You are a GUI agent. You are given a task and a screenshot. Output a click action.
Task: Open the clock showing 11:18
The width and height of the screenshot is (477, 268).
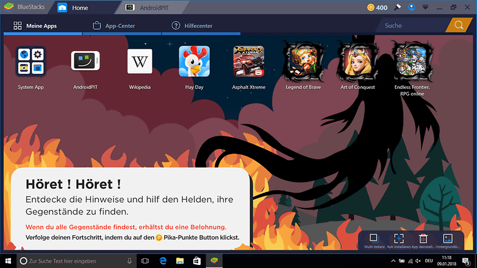[447, 261]
